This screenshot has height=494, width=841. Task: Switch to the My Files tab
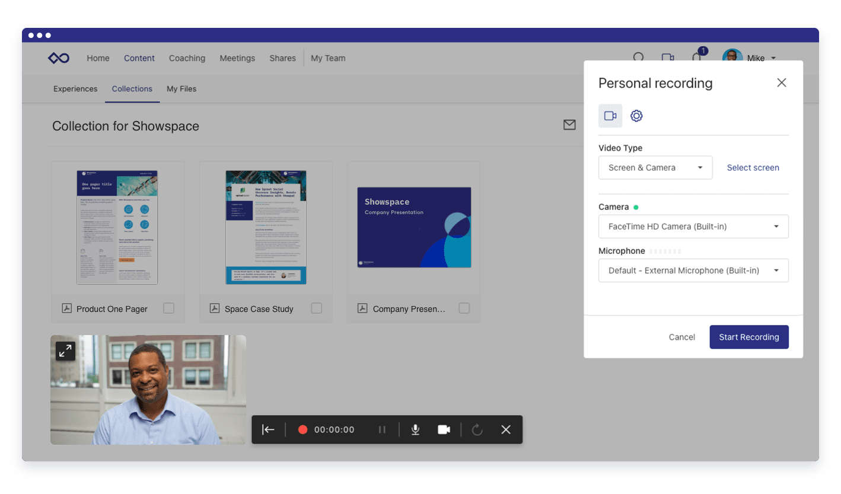(181, 89)
